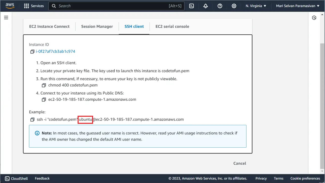
Task: Open the AWS home logo
Action: click(x=10, y=6)
